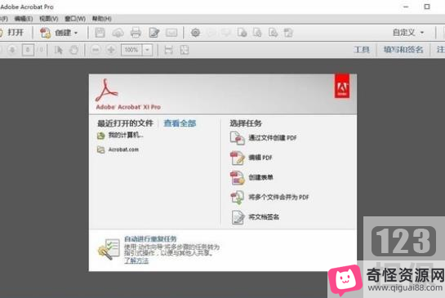
Task: Open 我的计算机... (My Computer) entry
Action: pos(126,135)
